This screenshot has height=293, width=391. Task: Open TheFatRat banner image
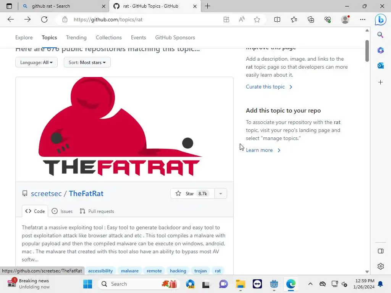[124, 129]
